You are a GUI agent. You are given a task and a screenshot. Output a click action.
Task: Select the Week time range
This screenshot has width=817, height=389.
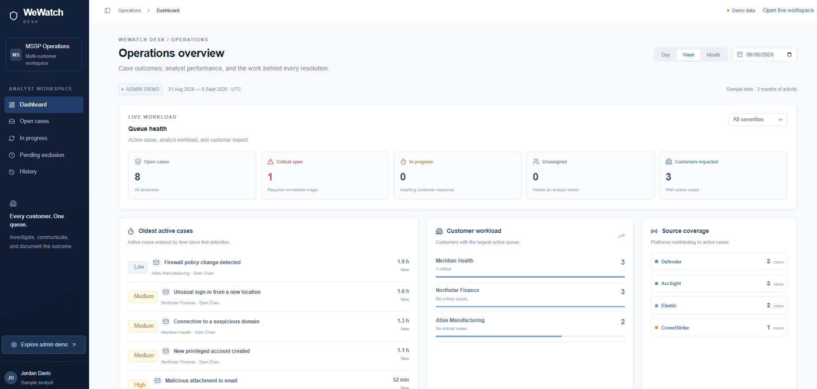(x=688, y=55)
